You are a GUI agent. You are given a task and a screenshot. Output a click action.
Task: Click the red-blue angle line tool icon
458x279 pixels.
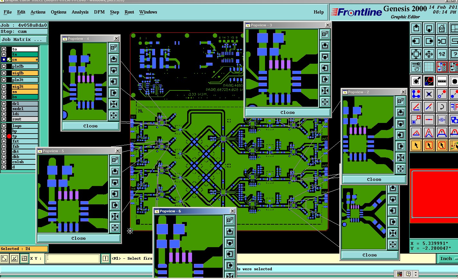click(417, 107)
